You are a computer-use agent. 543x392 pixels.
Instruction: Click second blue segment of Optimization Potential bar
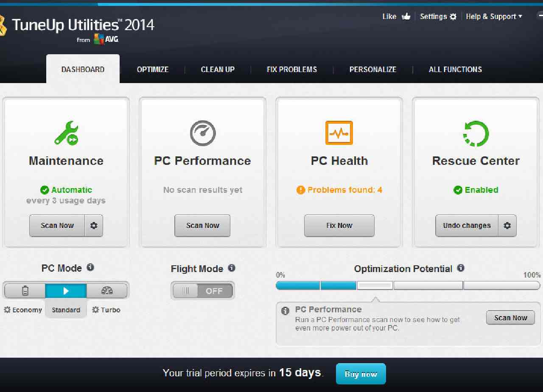[339, 286]
